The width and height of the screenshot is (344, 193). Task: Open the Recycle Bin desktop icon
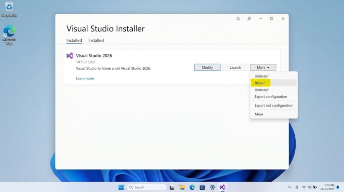[9, 10]
